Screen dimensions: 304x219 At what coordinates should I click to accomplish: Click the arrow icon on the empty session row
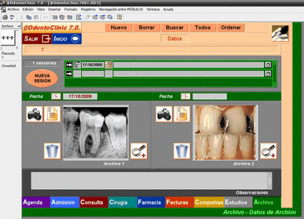pos(69,74)
